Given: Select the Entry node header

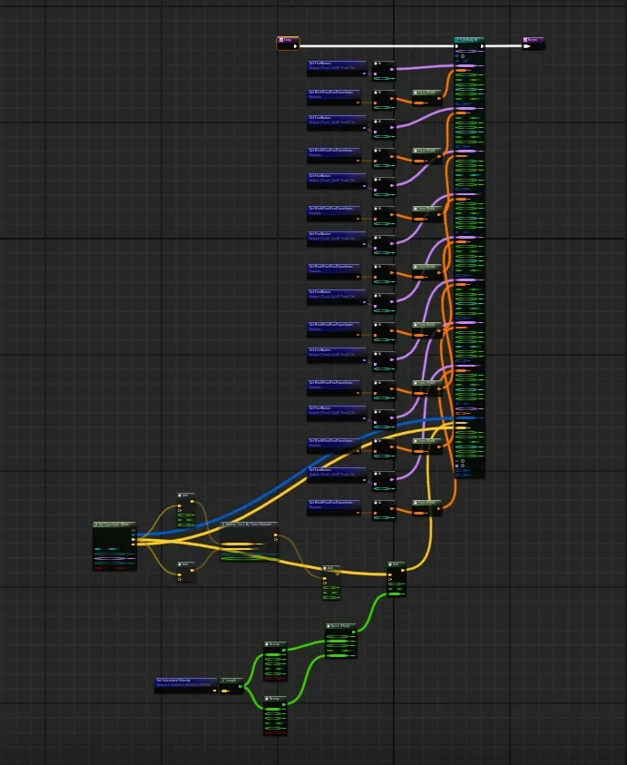Looking at the screenshot, I should [288, 40].
